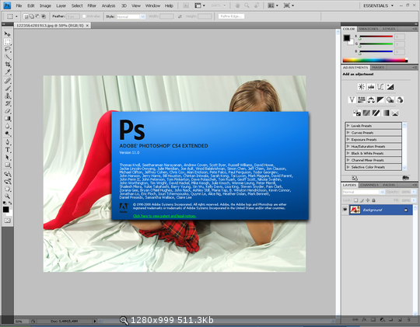
Task: Add a Vibrance adjustment
Action: [x=352, y=100]
